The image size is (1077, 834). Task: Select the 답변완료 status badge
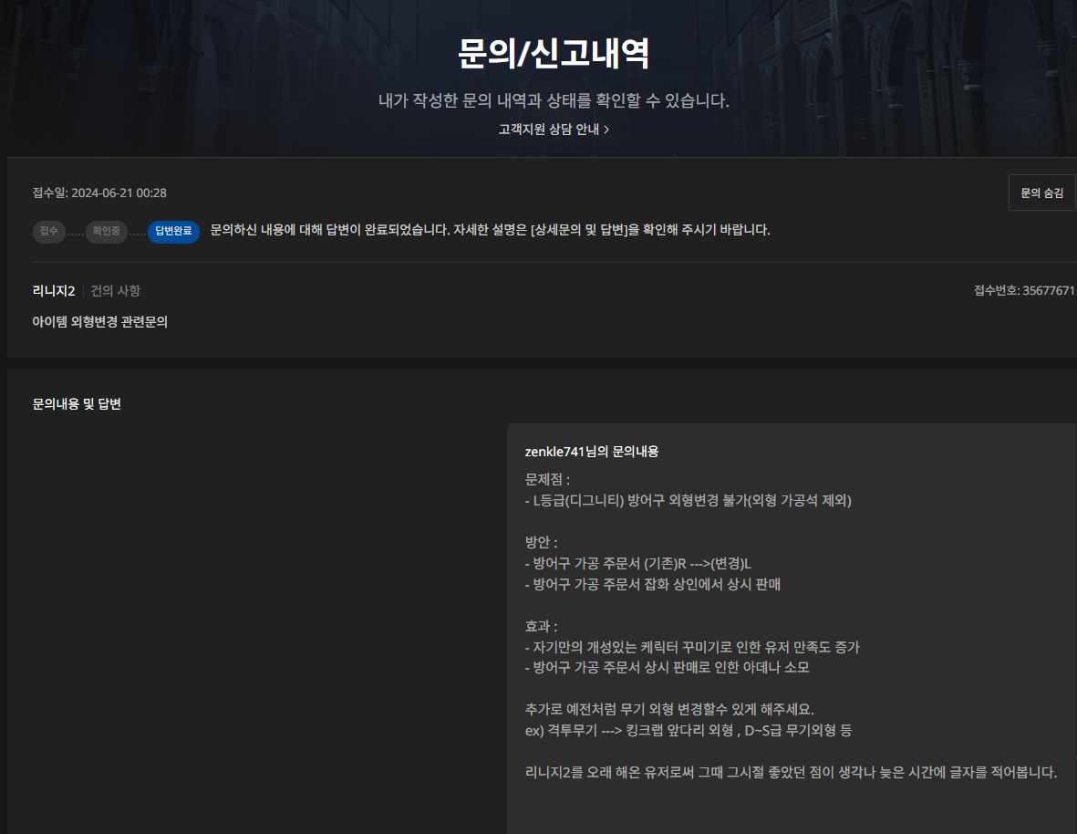[173, 232]
